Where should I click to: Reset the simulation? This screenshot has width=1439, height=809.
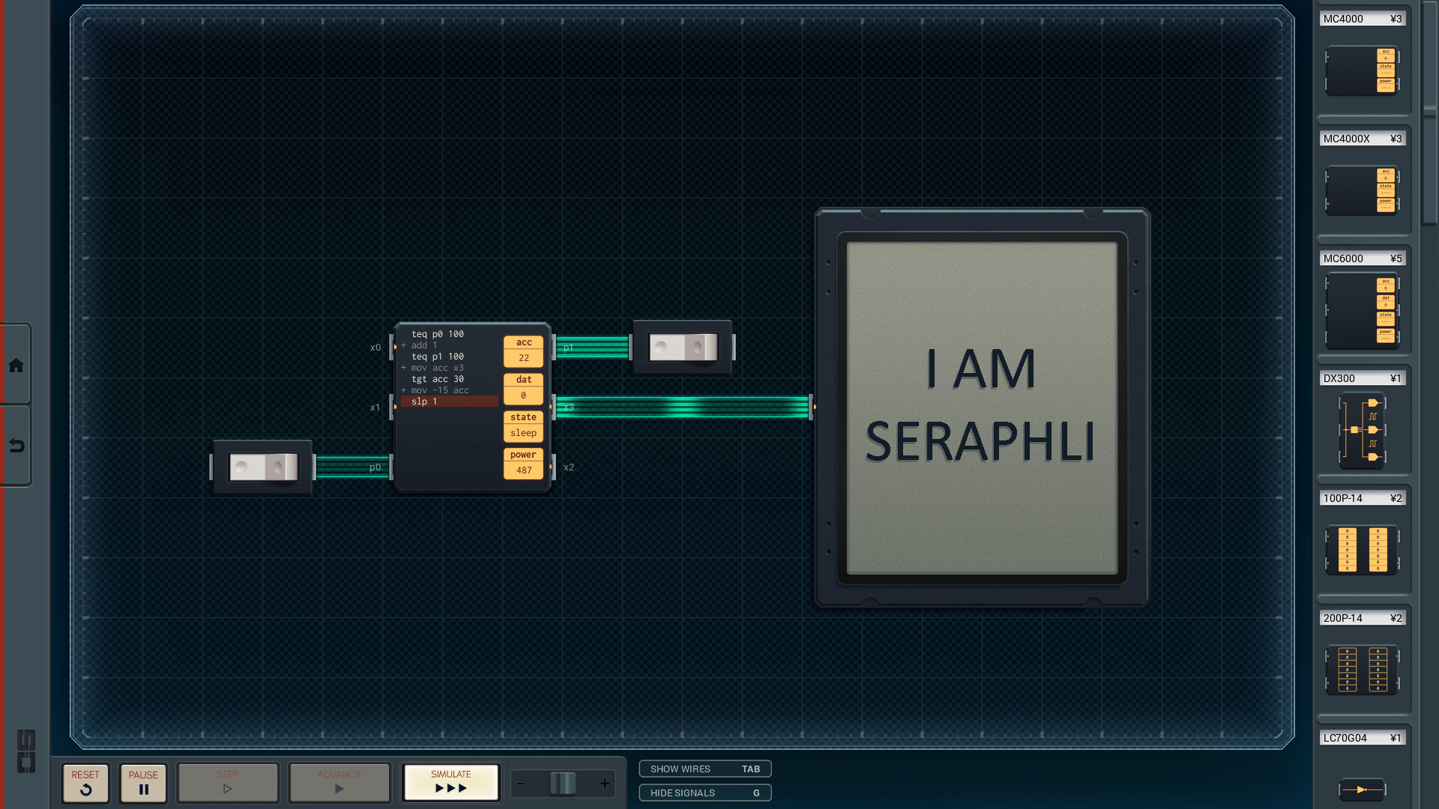coord(85,783)
